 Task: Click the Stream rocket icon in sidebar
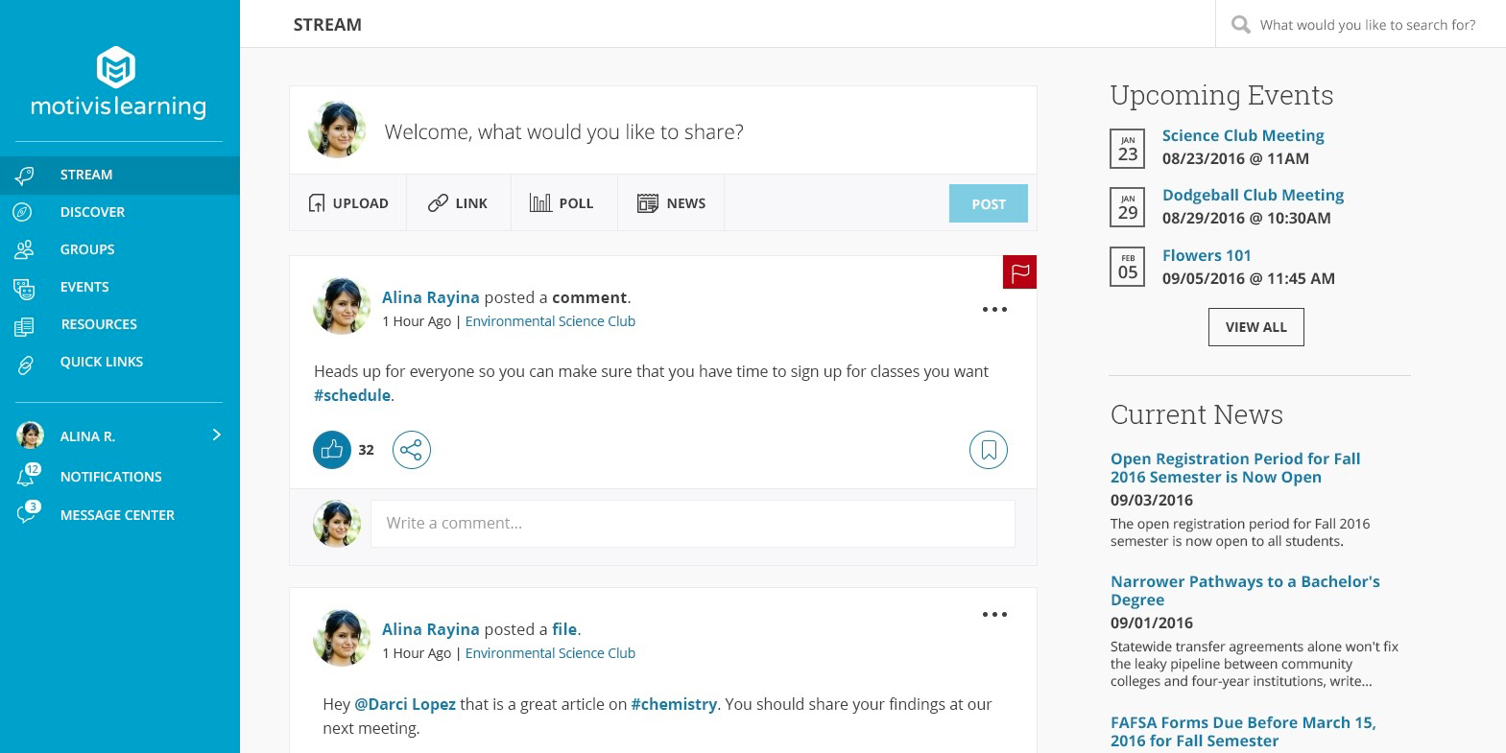click(25, 175)
